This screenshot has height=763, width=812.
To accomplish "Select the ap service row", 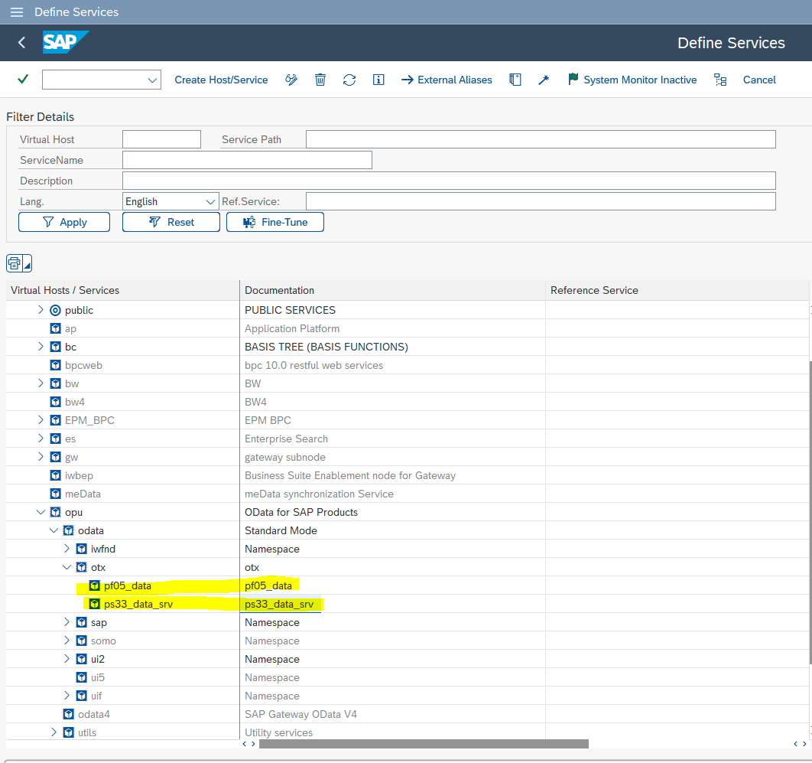I will pyautogui.click(x=70, y=328).
